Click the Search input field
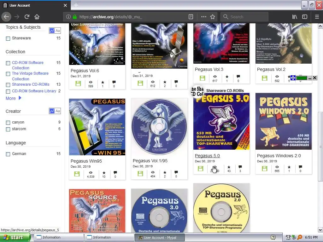The height and width of the screenshot is (242, 323). (x=244, y=17)
